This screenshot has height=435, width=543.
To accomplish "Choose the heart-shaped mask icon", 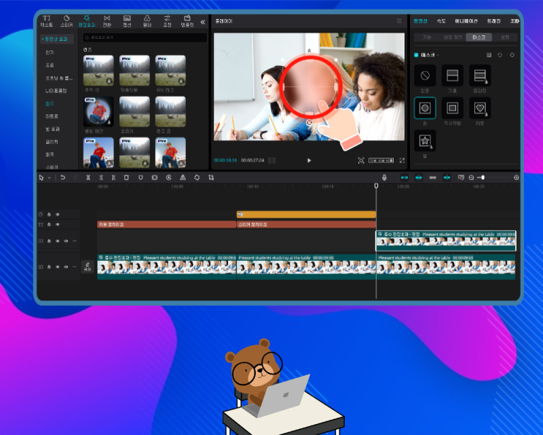I will [x=480, y=107].
